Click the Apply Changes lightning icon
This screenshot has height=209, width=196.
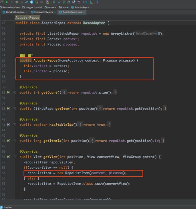pyautogui.click(x=12, y=2)
